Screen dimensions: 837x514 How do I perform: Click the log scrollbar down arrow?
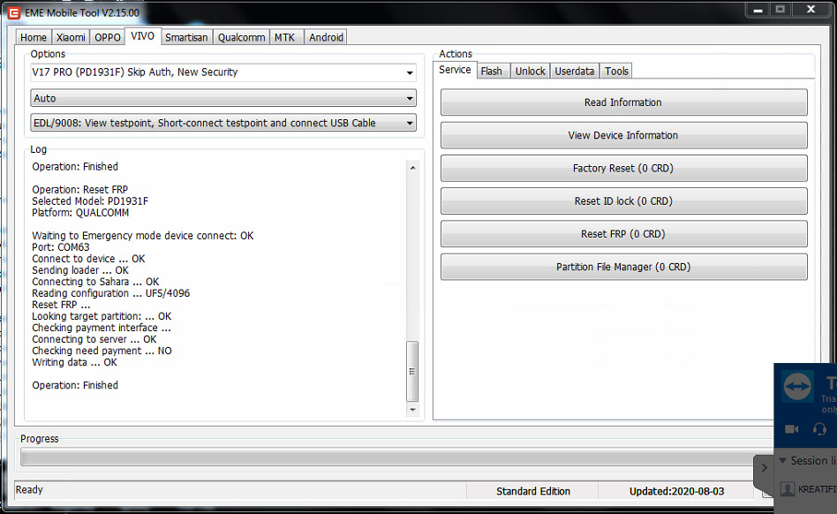pos(412,410)
